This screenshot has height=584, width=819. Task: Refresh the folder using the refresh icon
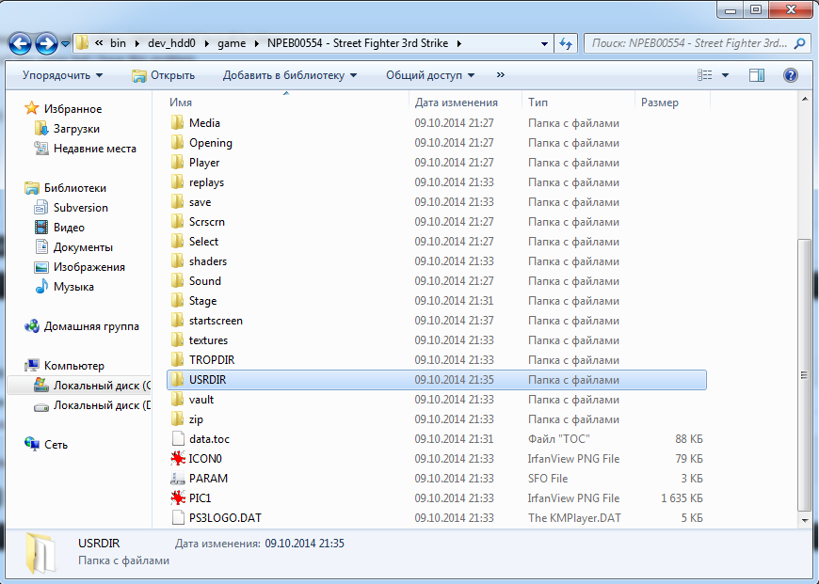point(566,43)
